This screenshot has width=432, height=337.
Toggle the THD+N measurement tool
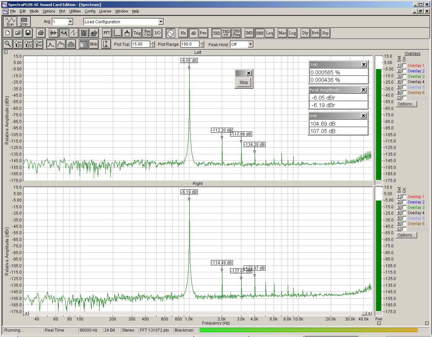point(226,33)
